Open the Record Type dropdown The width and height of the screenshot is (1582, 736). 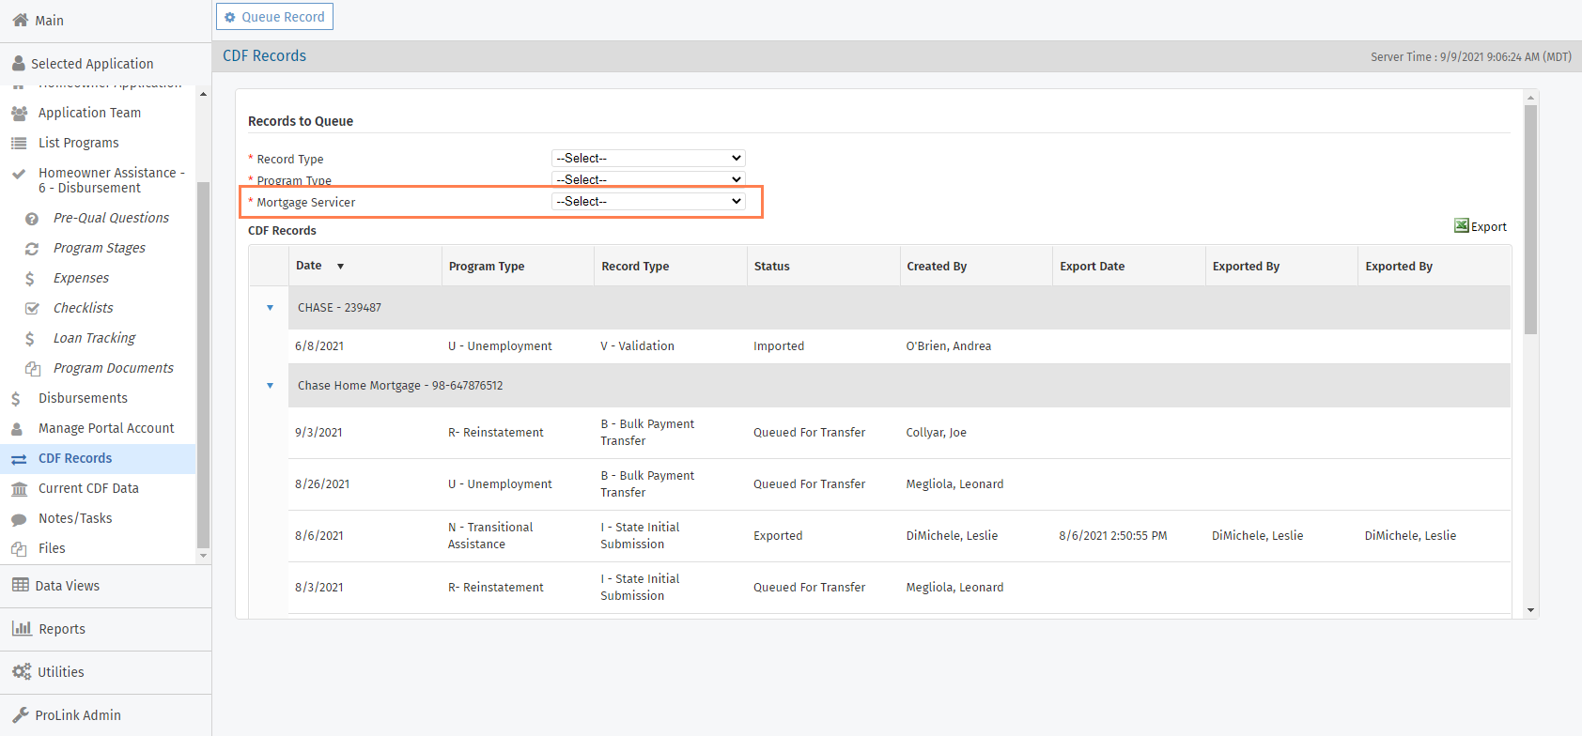coord(648,159)
